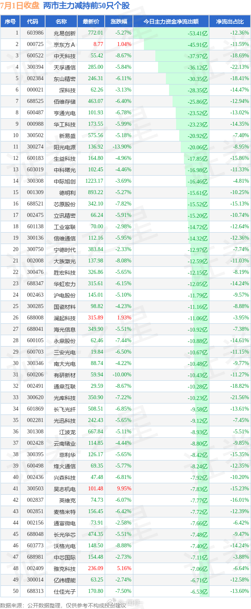Image resolution: width=251 pixels, height=609 pixels.
Task: Click 阳光电源 change -13.90%
Action: coord(122,147)
